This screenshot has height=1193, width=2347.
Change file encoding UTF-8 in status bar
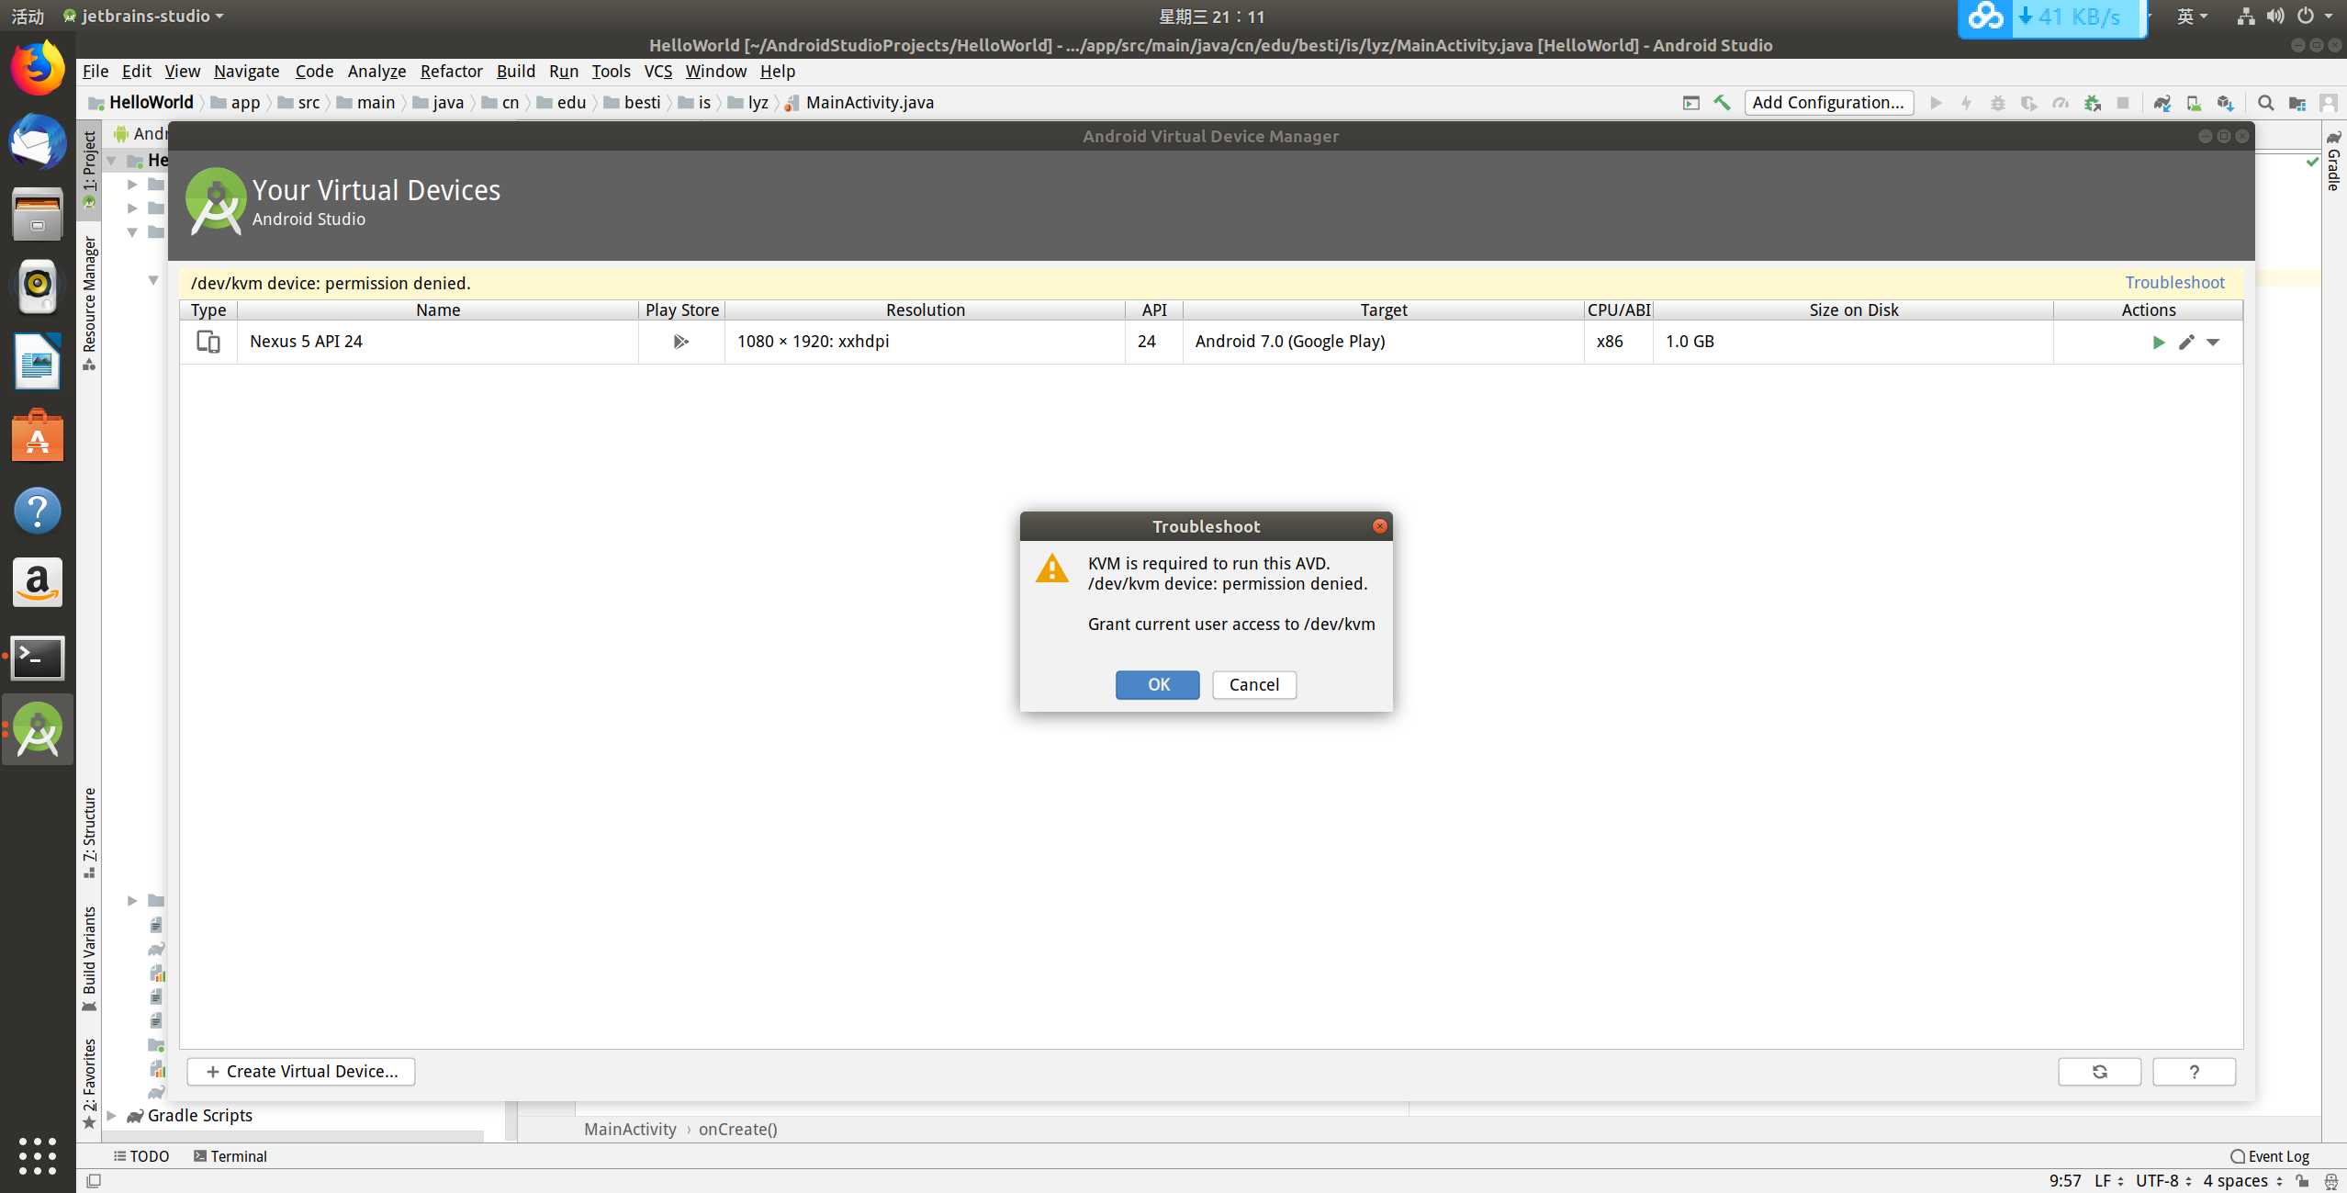coord(2163,1181)
